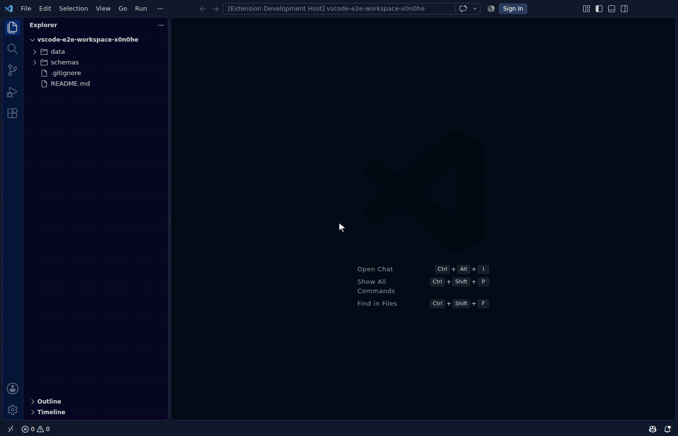Click the VS Code logo in title bar
The height and width of the screenshot is (436, 678).
(x=9, y=9)
